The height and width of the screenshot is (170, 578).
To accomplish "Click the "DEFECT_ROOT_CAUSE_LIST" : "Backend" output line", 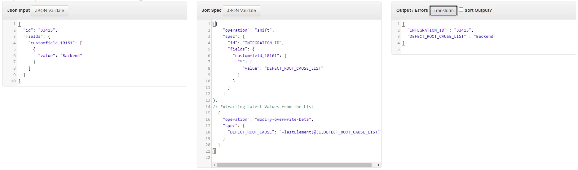I will 452,36.
